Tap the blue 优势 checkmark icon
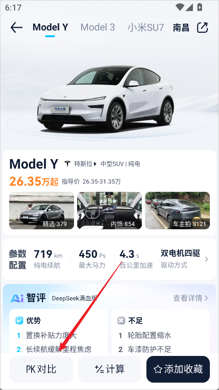Viewport: 219px width, 390px height. point(19,321)
